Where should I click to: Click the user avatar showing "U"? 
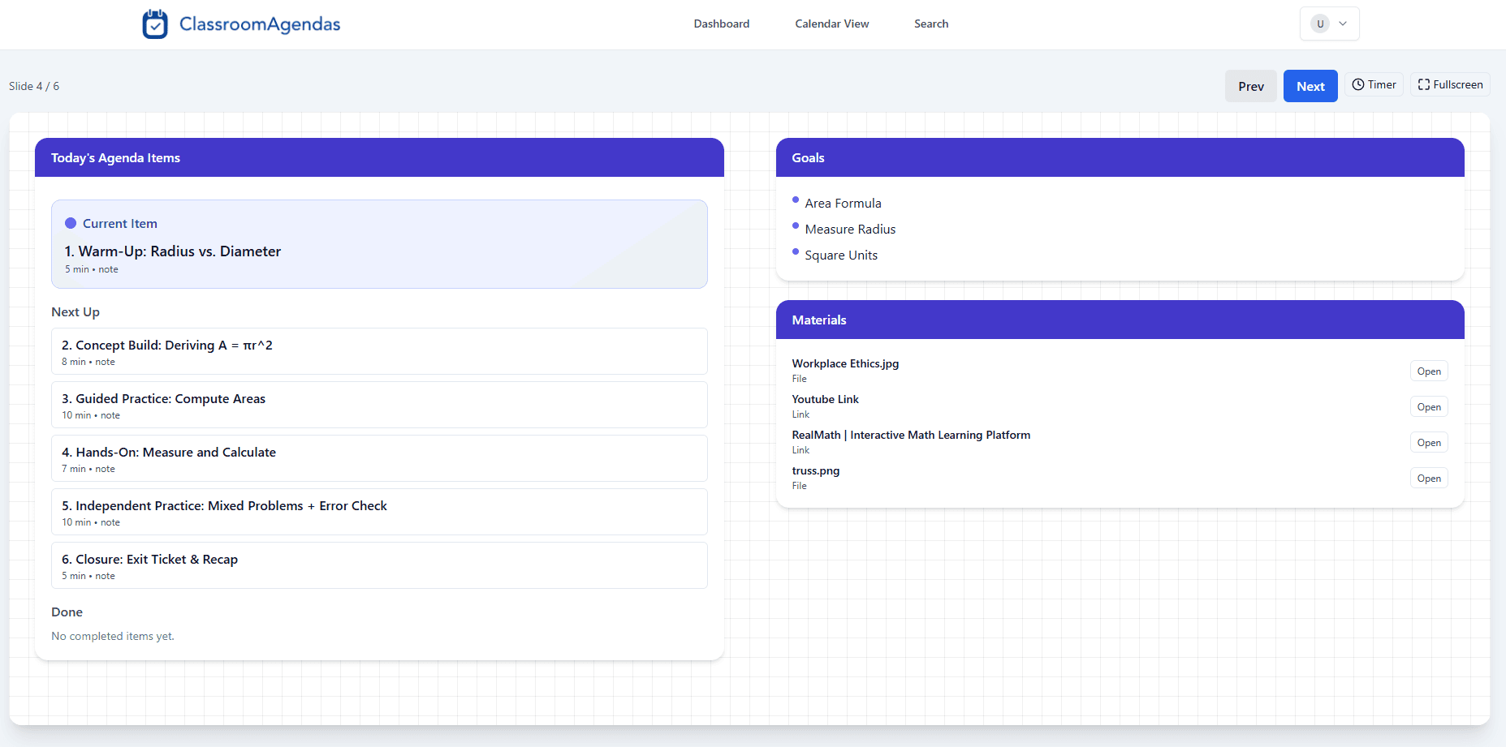coord(1320,24)
